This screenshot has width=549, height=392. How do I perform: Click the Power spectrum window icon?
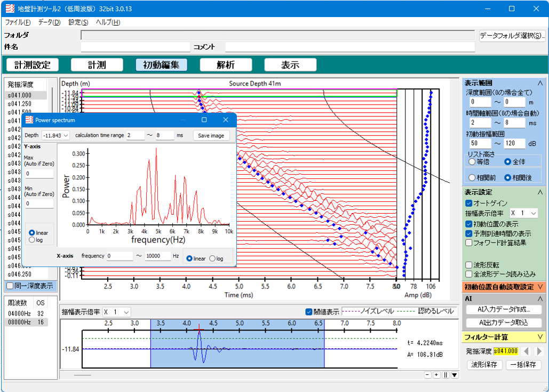point(29,120)
